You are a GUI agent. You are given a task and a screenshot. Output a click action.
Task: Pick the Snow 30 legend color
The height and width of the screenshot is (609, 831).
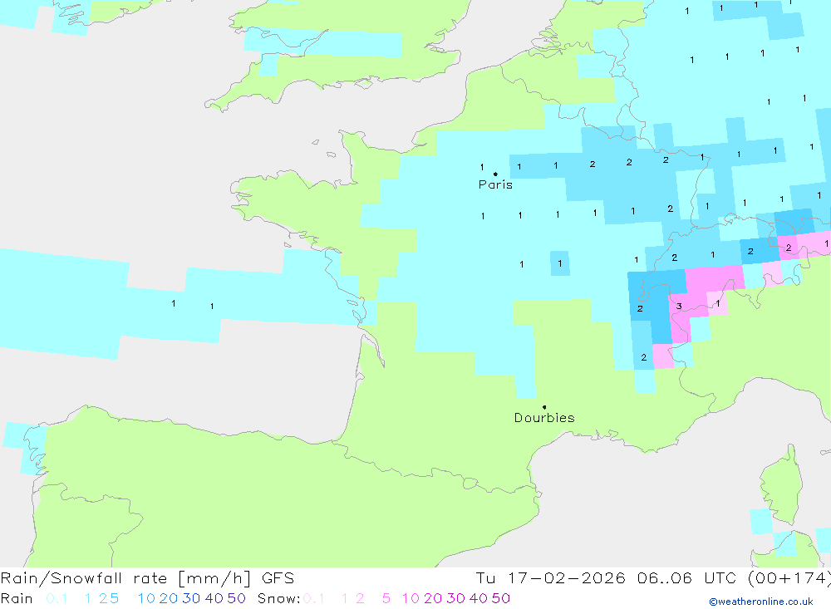(455, 598)
